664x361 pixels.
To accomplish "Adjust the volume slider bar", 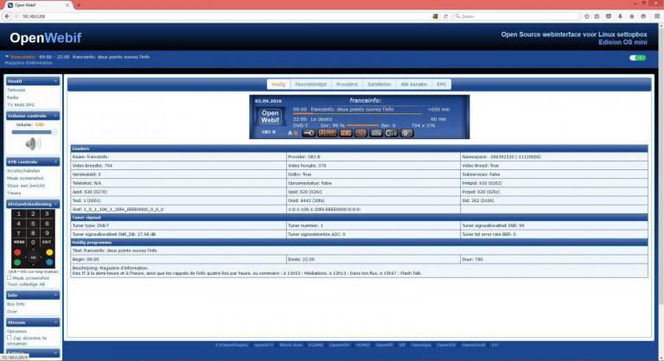I will (x=32, y=131).
